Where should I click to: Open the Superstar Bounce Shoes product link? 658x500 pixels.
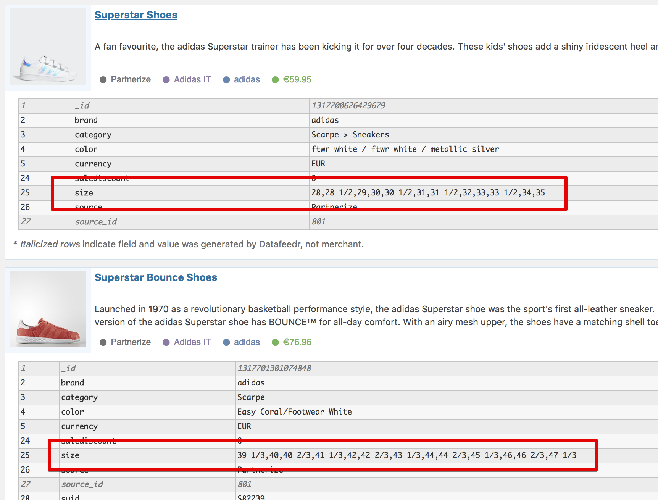[x=156, y=277]
